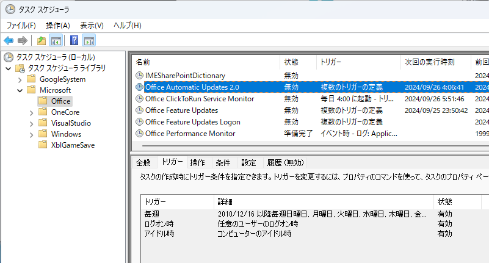489x263 pixels.
Task: Open the ファイル(F) menu
Action: (x=21, y=26)
